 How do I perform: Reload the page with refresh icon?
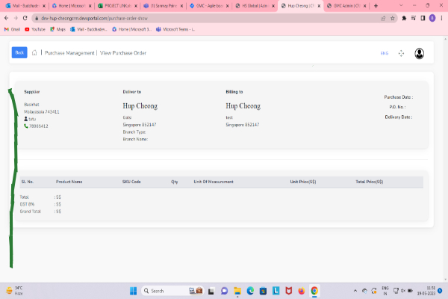point(24,17)
